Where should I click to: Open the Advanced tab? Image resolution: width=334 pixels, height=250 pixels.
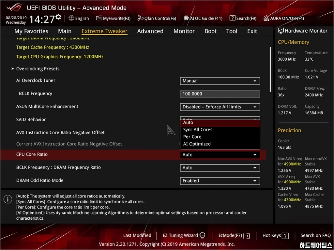click(x=150, y=31)
